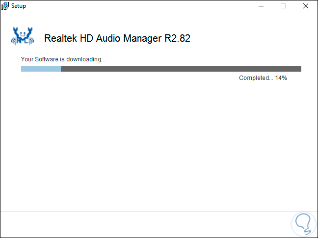Click the blue filled part of progress bar
Screen dimensions: 318x238
pos(41,69)
